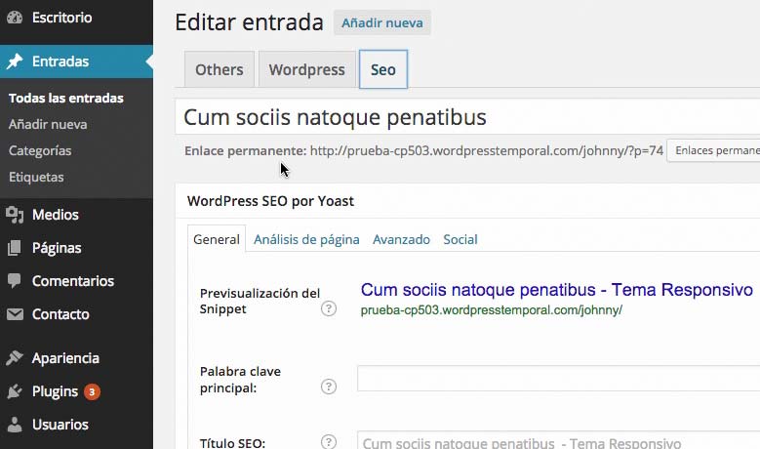The width and height of the screenshot is (760, 449).
Task: Open the Contacto section
Action: click(60, 314)
